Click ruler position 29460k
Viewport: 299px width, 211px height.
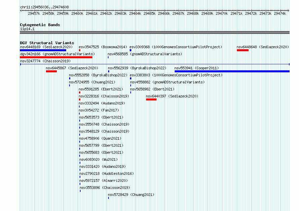click(77, 13)
